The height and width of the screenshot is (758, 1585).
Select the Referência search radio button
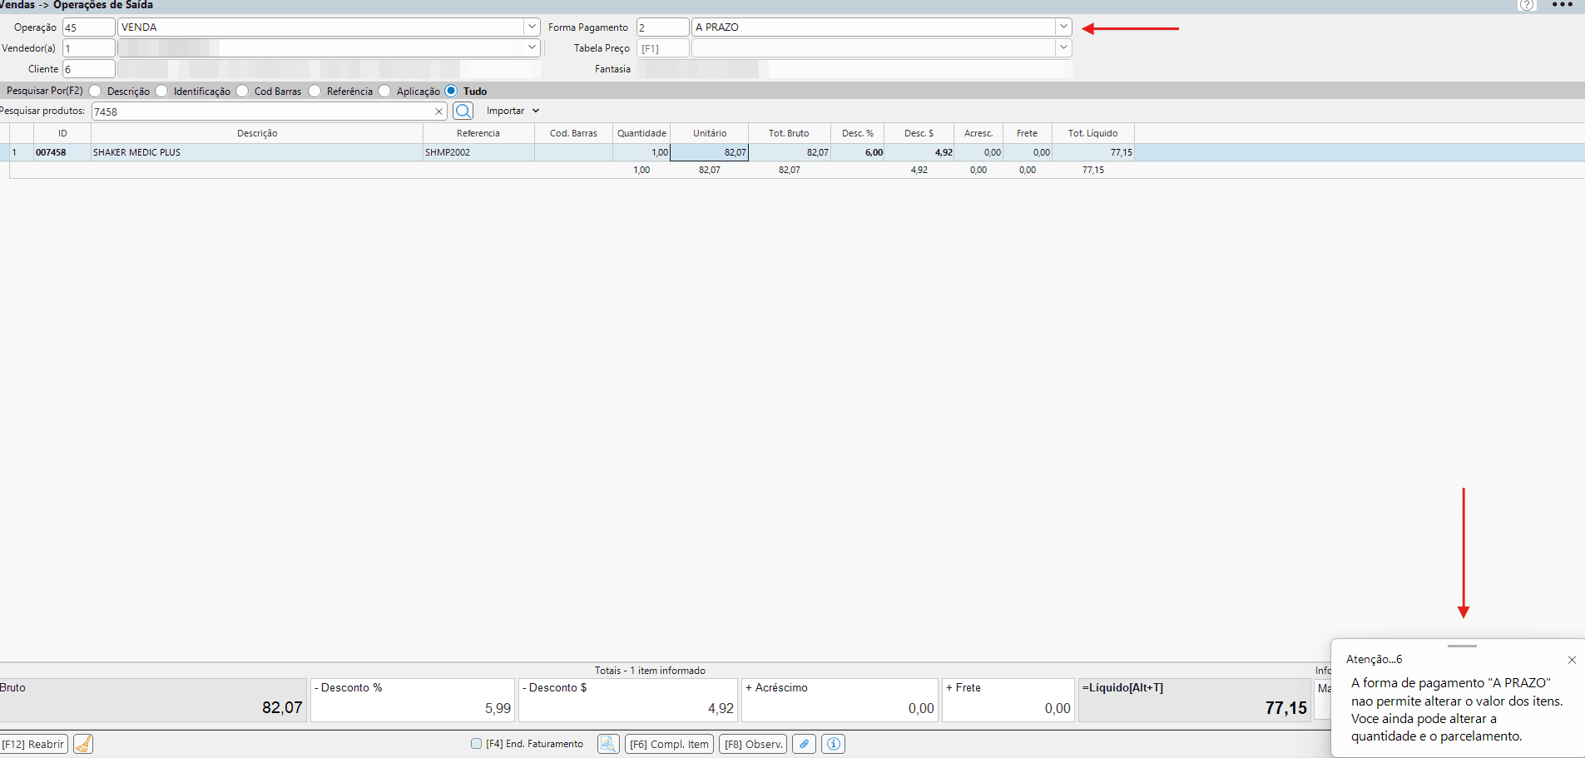click(x=315, y=91)
